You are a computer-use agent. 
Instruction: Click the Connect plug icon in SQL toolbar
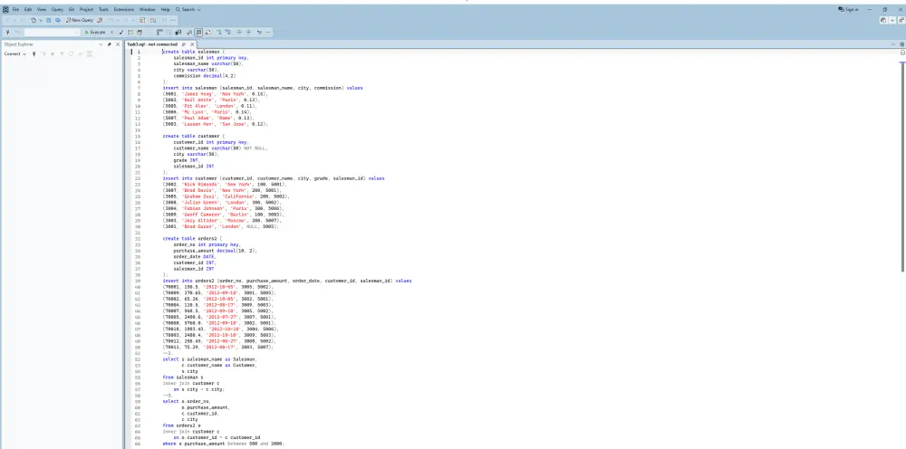8,33
